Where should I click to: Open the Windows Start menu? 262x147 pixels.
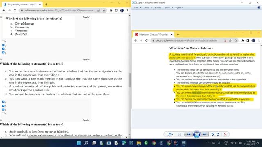tap(79, 143)
